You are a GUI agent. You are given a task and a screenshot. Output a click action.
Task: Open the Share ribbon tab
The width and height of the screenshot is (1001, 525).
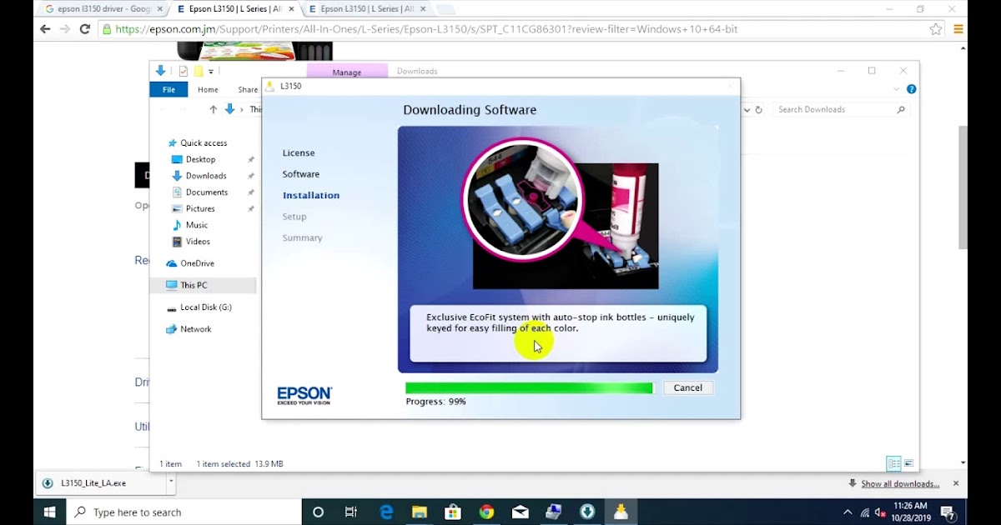[x=248, y=90]
